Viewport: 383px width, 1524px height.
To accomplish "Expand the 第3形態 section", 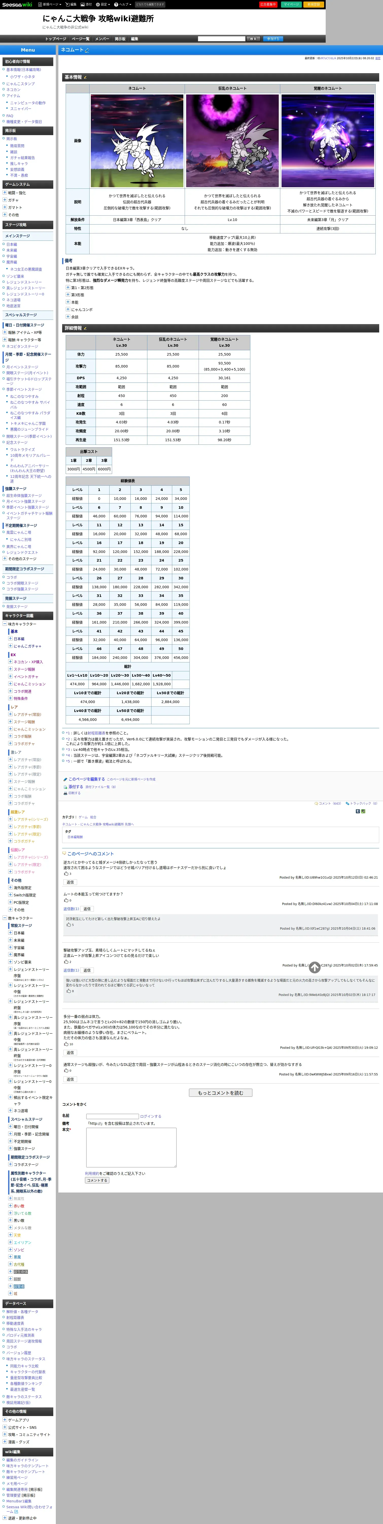I will (x=68, y=295).
